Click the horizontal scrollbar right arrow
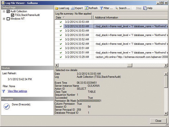 (166, 65)
